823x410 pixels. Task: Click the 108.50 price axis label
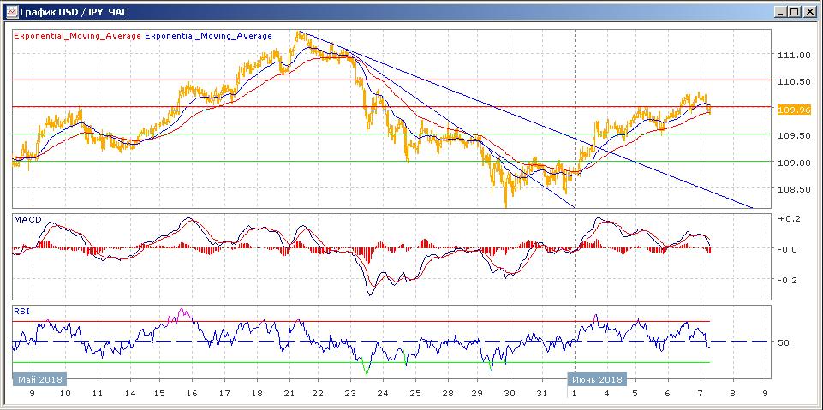[x=793, y=190]
